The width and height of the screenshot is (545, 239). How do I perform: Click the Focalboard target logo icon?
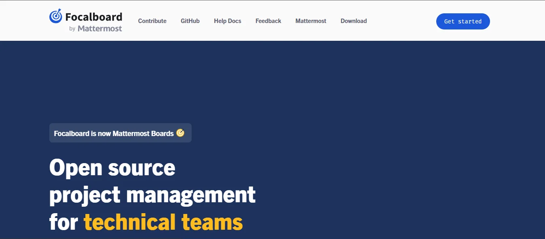pyautogui.click(x=56, y=16)
